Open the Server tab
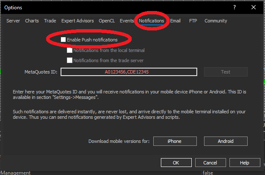Viewport: 265px width, 175px height. (13, 21)
